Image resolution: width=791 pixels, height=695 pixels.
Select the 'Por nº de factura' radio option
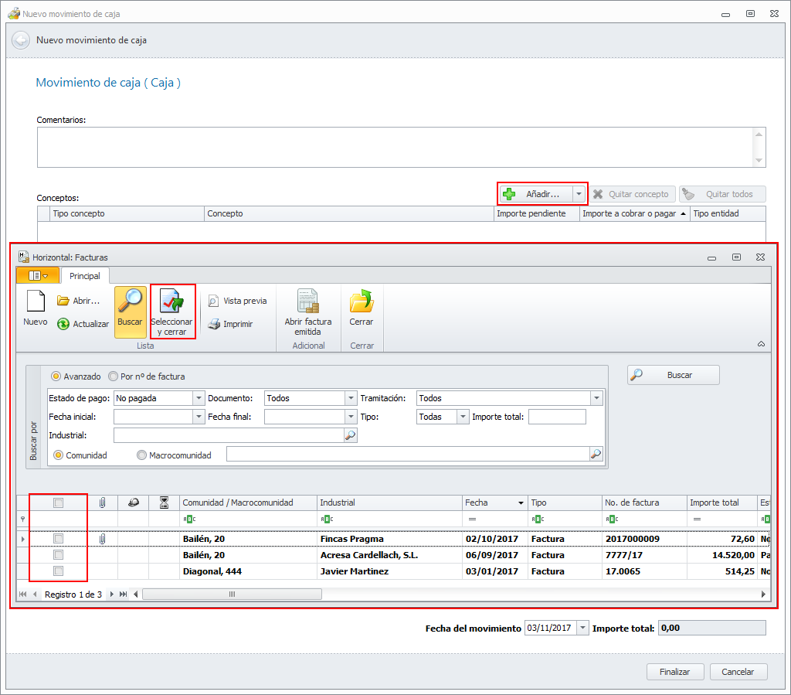coord(114,376)
